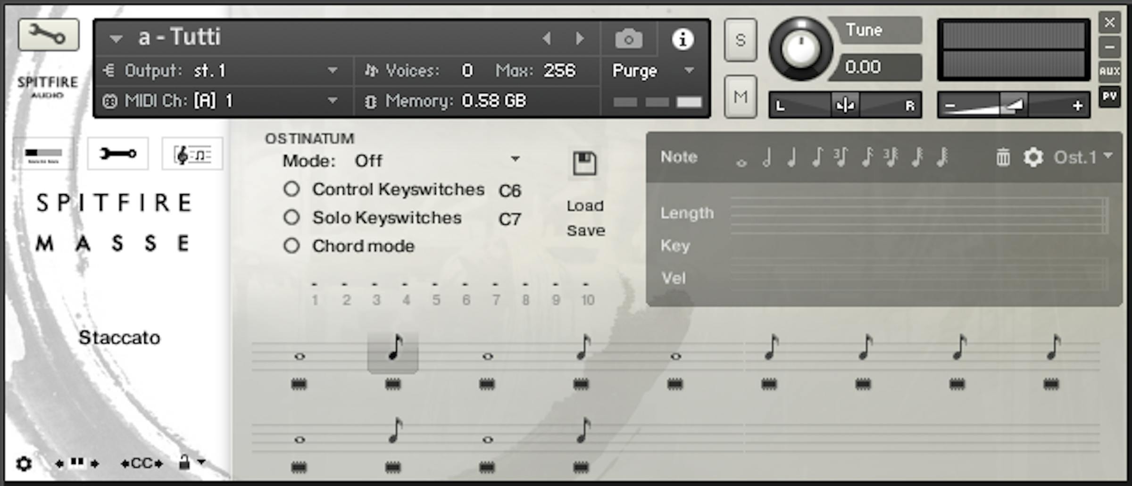Enable Chord mode option
Viewport: 1132px width, 486px height.
tap(291, 246)
